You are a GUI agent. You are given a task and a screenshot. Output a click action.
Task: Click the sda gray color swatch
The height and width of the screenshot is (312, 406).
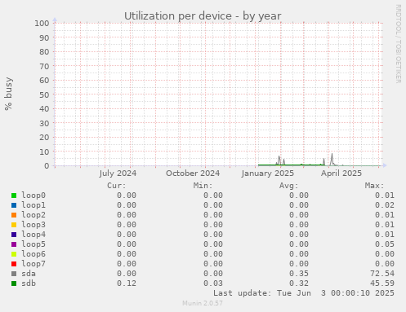pos(14,274)
